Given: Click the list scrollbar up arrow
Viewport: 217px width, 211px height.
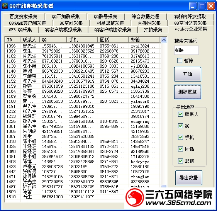Looking at the screenshot, I should point(164,40).
